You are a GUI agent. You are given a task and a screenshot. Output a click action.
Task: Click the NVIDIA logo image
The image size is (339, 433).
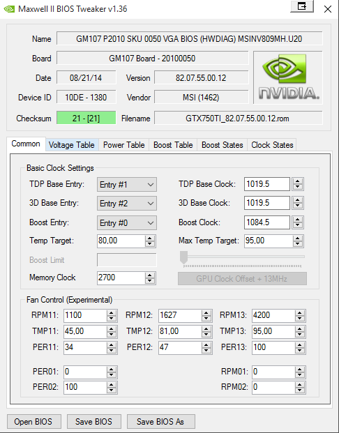point(288,77)
